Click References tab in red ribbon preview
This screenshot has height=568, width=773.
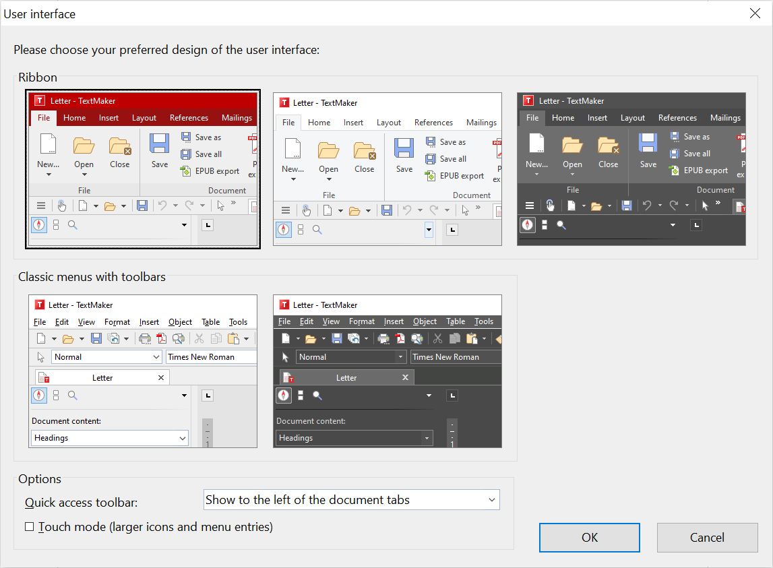pyautogui.click(x=189, y=118)
